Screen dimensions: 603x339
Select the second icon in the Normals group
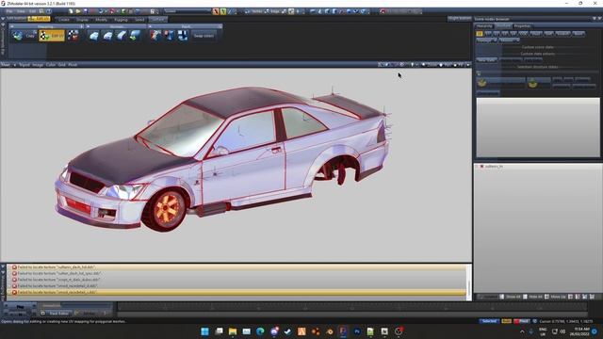107,36
